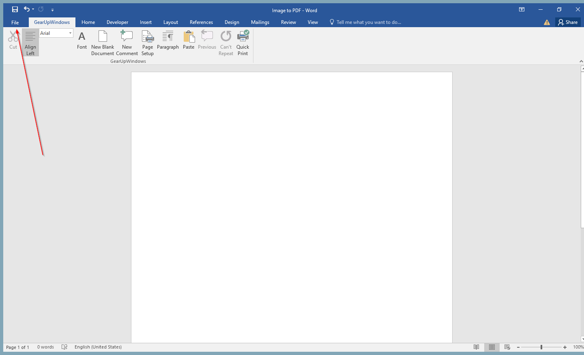Go to Previous comment

click(x=207, y=40)
